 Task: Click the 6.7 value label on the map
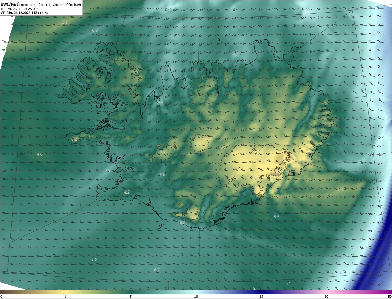click(157, 270)
